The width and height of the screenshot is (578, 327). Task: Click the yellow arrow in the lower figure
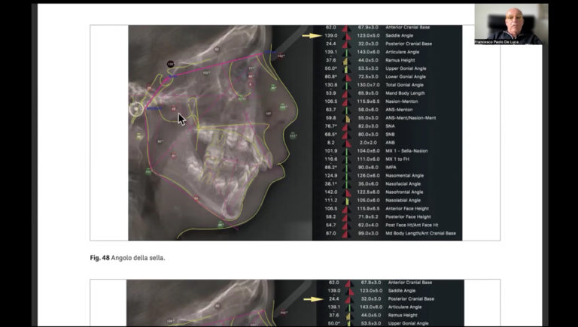[x=309, y=298]
